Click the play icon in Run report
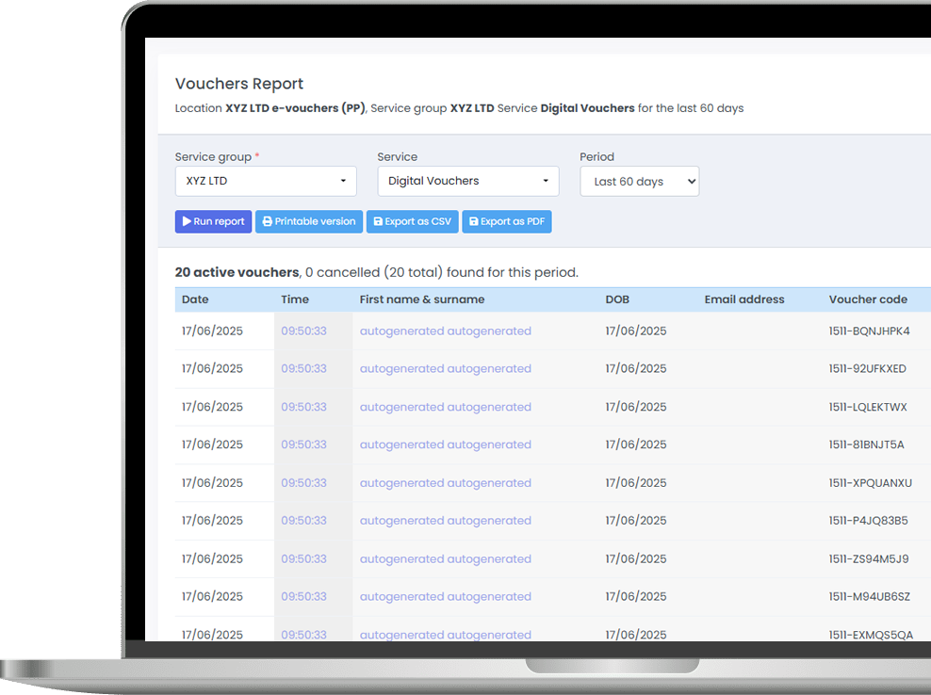The height and width of the screenshot is (695, 931). 187,221
